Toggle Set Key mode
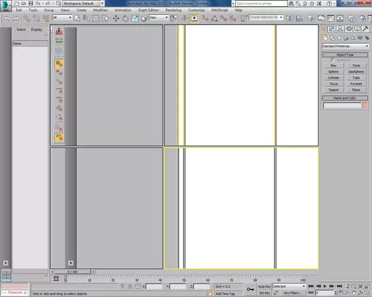 pos(265,293)
